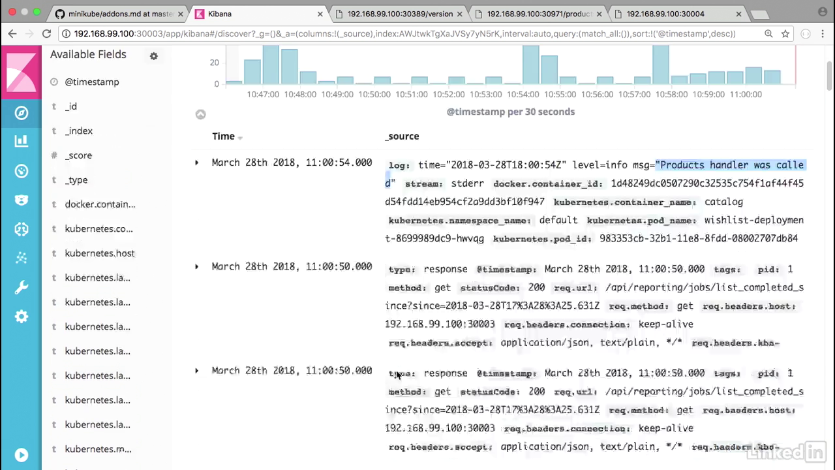Click the '@timestamp per 30 seconds' label
The width and height of the screenshot is (835, 470).
click(511, 112)
